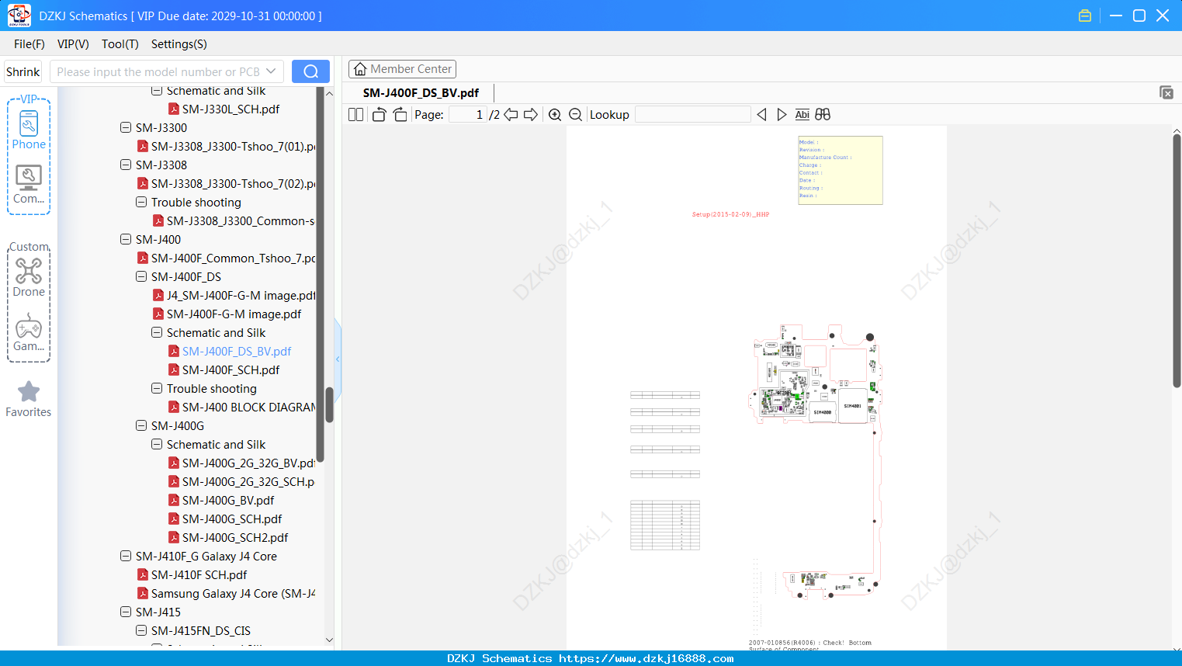Collapse the SM-J400 tree node
Image resolution: width=1182 pixels, height=666 pixels.
click(126, 240)
